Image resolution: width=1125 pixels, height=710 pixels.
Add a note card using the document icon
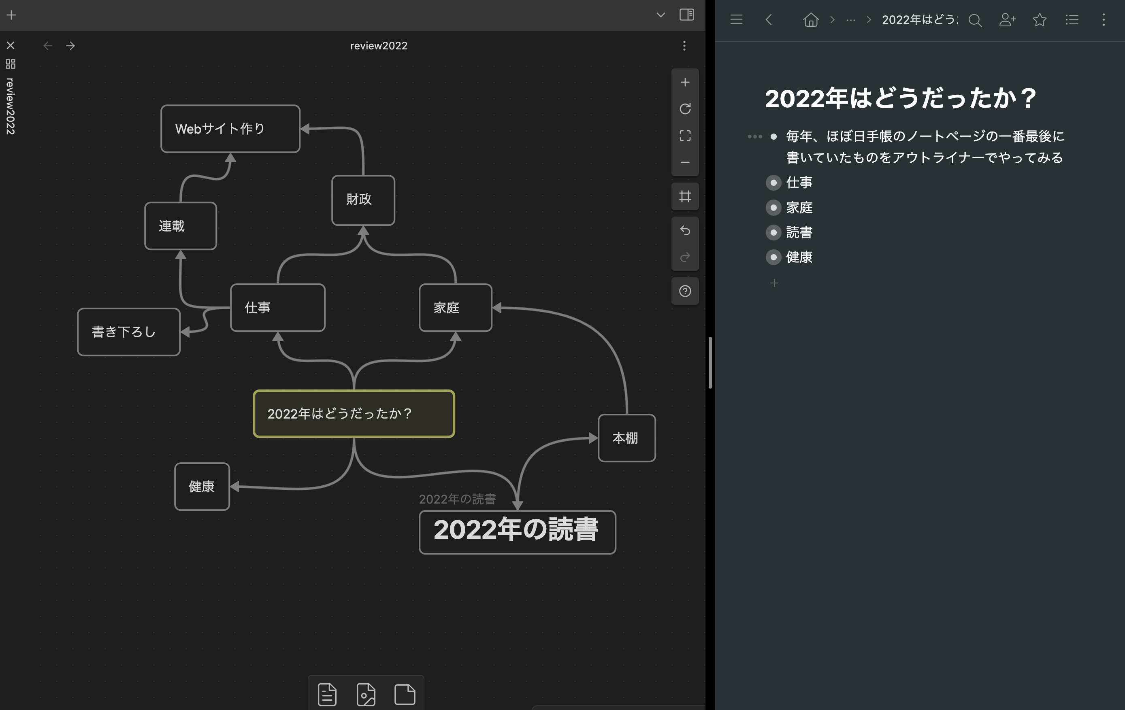[327, 694]
